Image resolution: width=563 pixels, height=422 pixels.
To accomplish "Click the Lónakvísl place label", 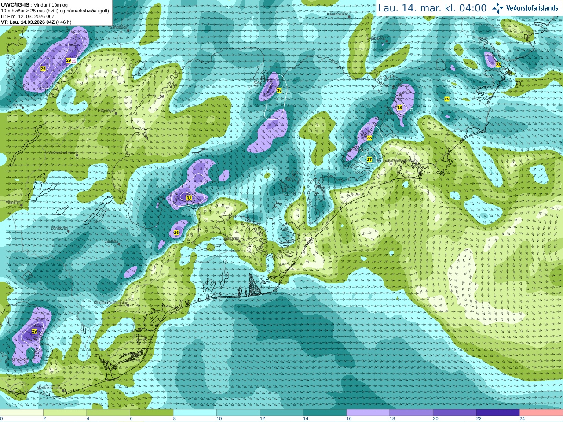I will 59,228.
